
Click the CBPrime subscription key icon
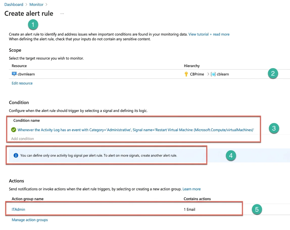(186, 74)
